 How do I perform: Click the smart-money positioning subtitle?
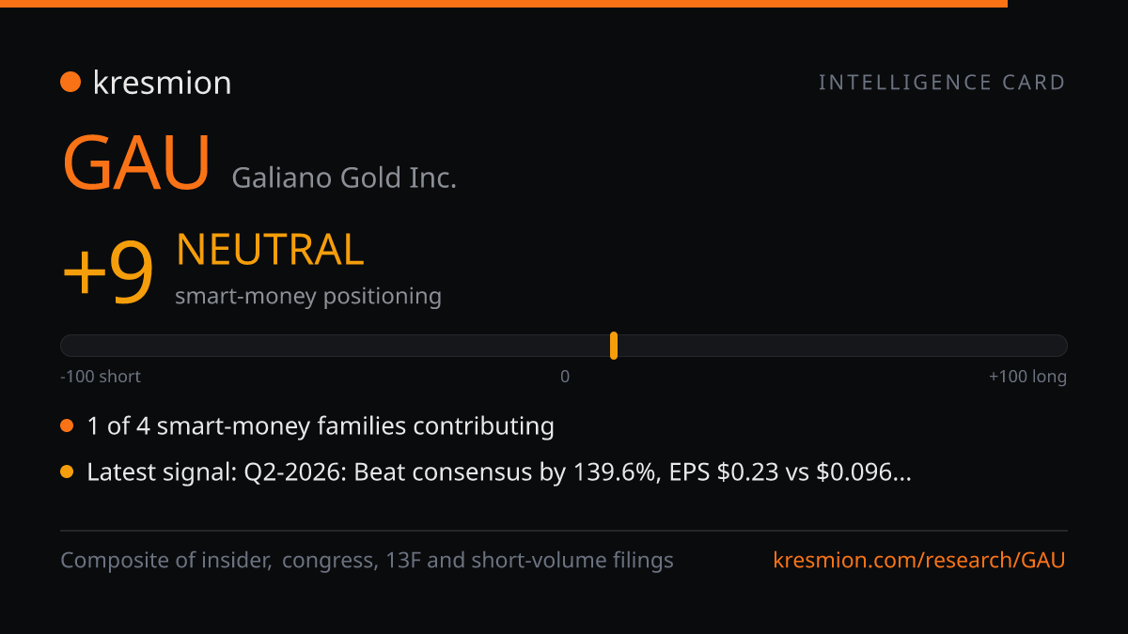(308, 297)
